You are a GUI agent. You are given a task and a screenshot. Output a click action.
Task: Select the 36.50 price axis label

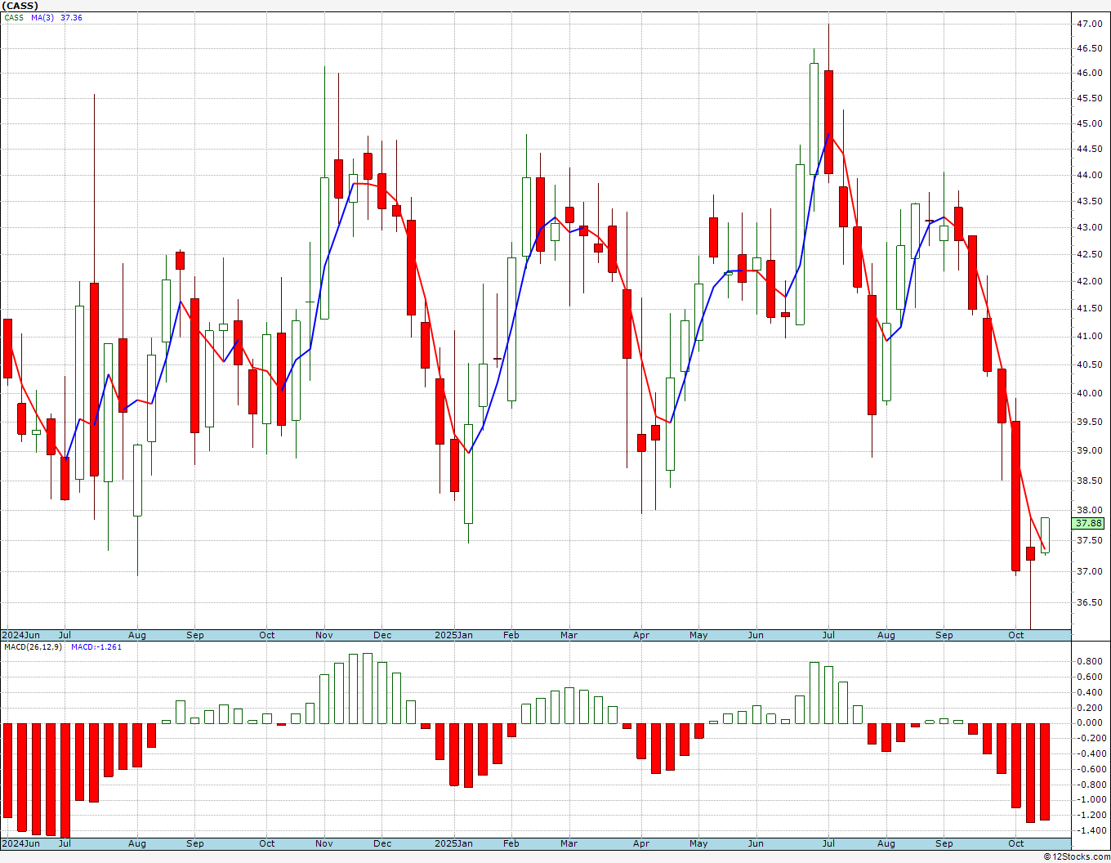pyautogui.click(x=1089, y=602)
